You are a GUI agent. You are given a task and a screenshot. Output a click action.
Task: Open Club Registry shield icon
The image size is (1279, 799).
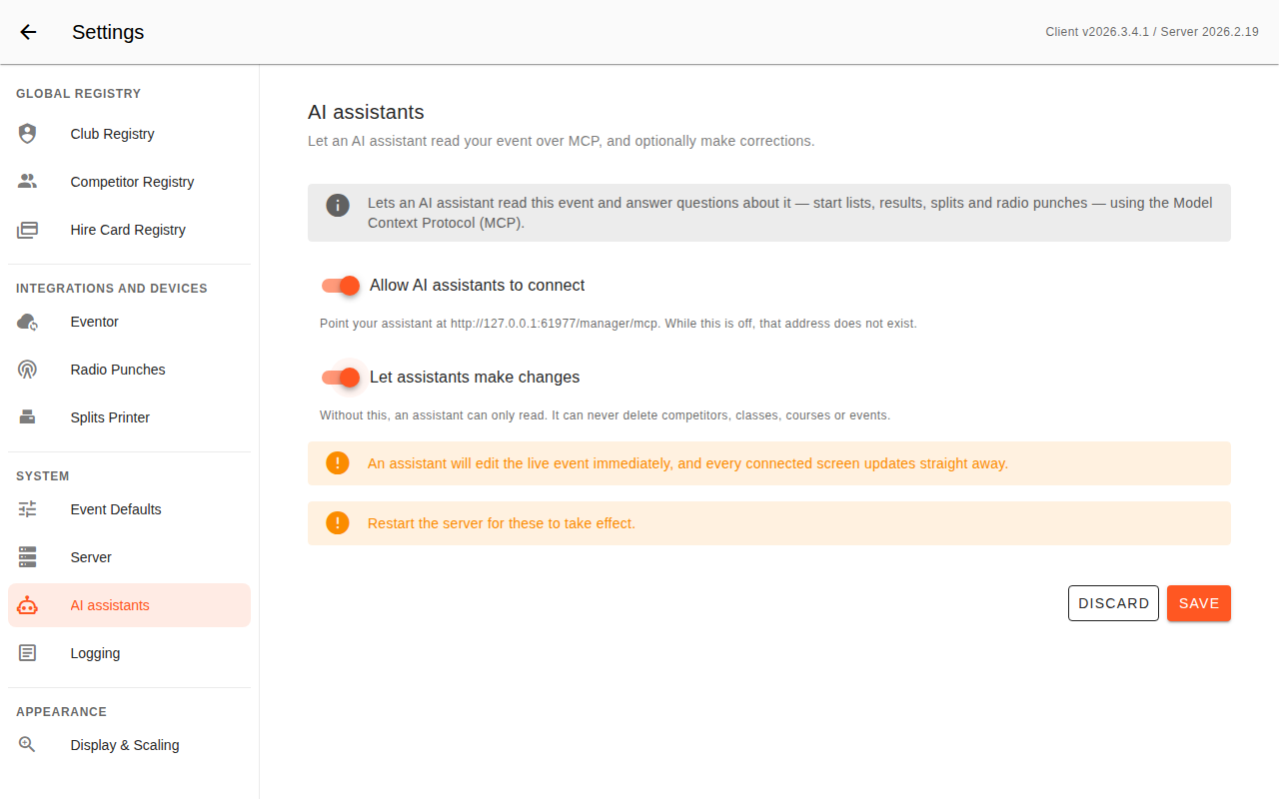[27, 134]
